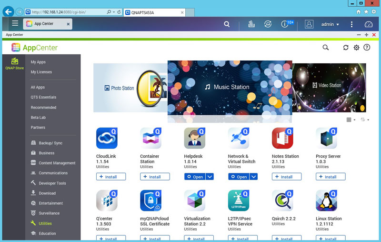Click the Container Station app icon

[150, 138]
